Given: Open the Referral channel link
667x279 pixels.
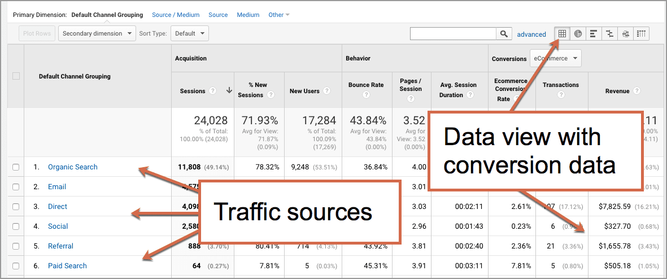Looking at the screenshot, I should click(x=60, y=246).
